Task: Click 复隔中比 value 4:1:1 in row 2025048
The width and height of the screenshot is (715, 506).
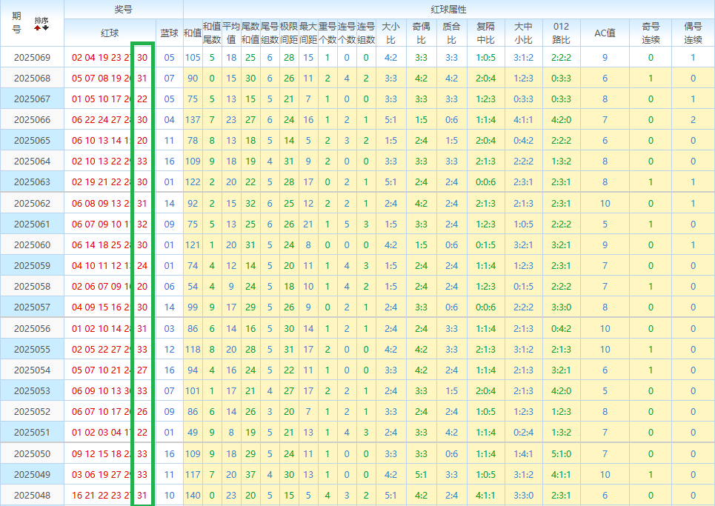Action: (485, 495)
